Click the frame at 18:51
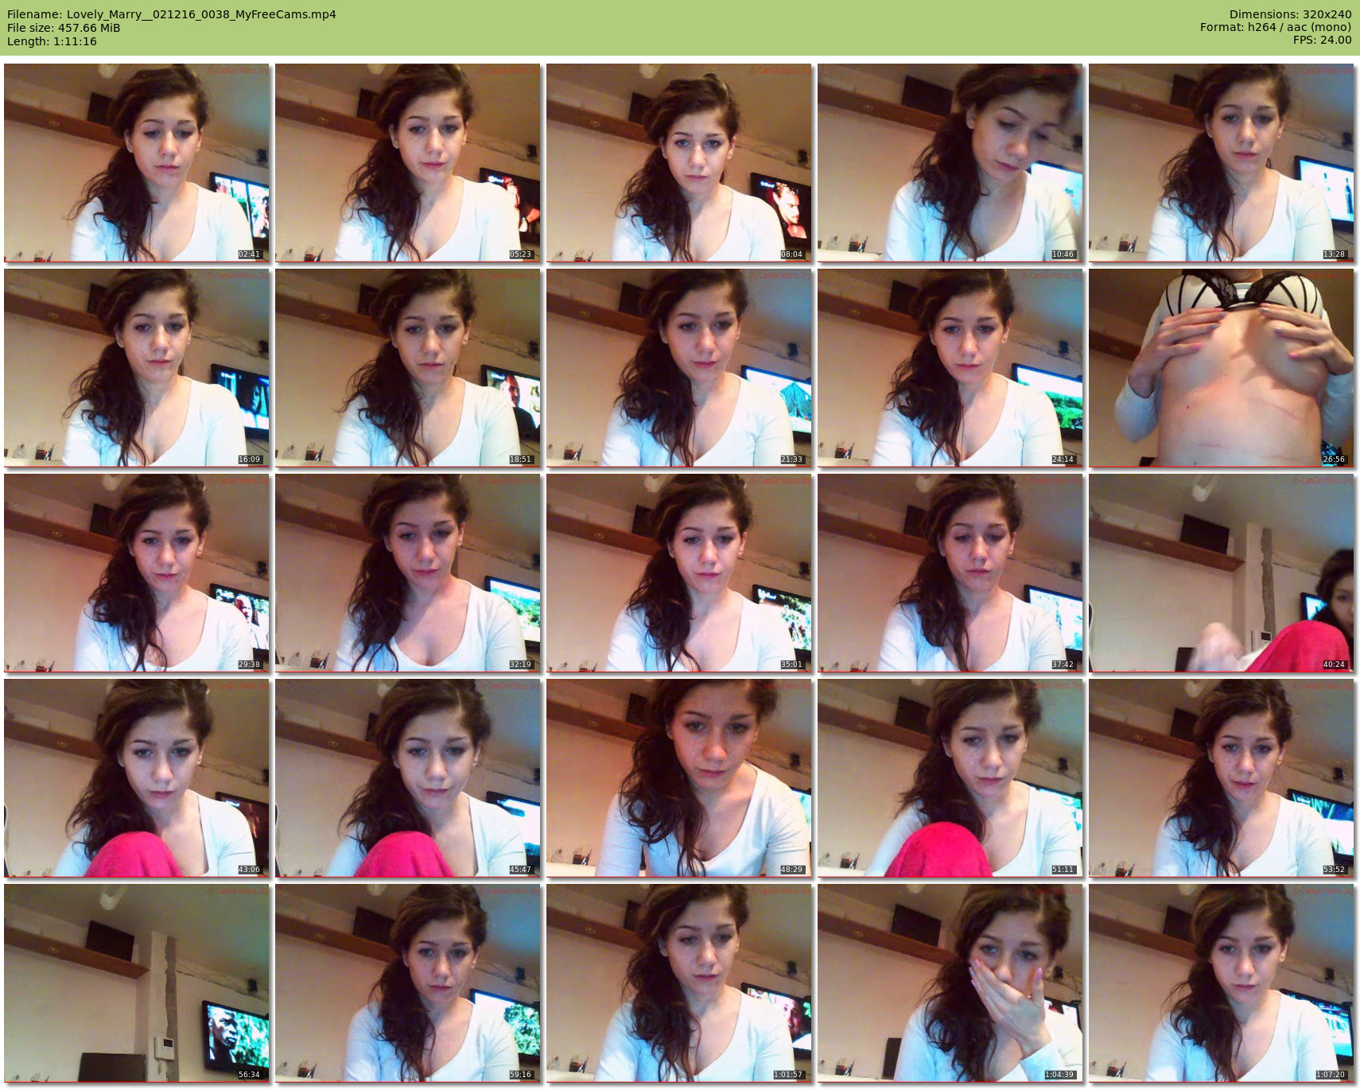The height and width of the screenshot is (1089, 1360). 408,368
